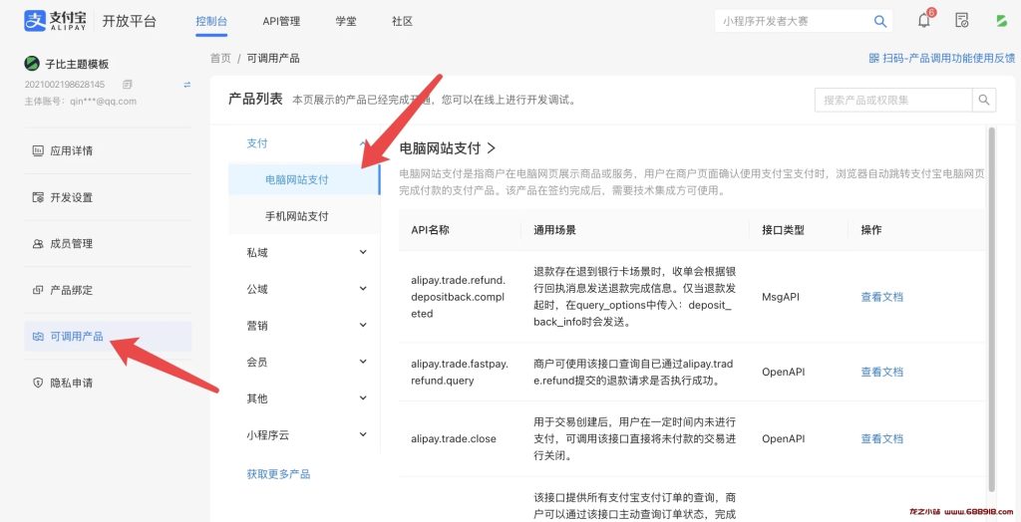The height and width of the screenshot is (522, 1021).
Task: Click 开放平台 title text
Action: pyautogui.click(x=129, y=21)
